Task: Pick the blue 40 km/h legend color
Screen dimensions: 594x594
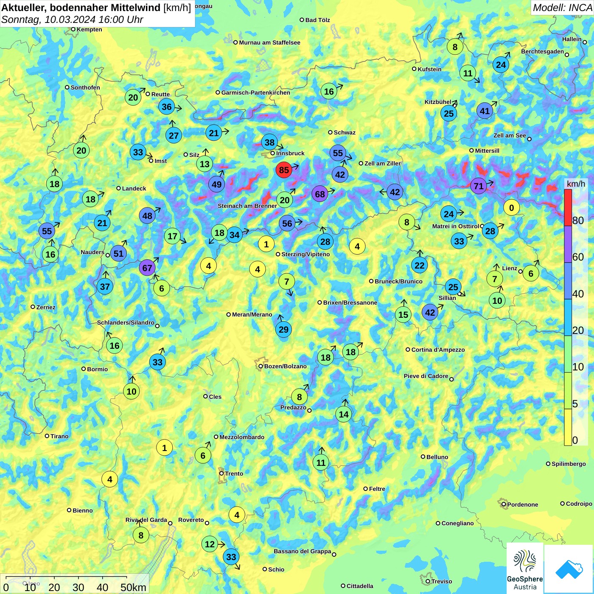Action: (x=568, y=281)
